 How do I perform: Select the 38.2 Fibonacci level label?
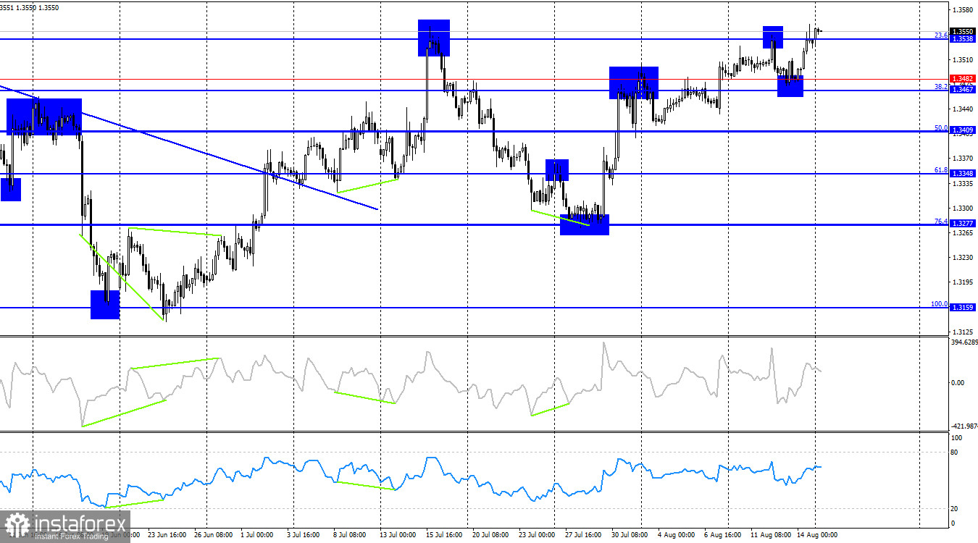coord(941,86)
